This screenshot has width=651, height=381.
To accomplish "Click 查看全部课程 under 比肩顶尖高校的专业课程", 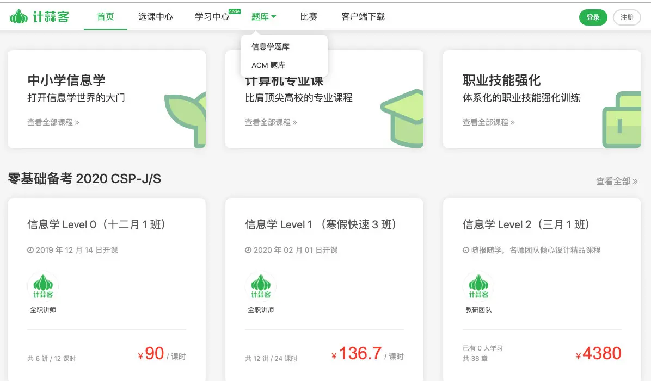I will 271,122.
